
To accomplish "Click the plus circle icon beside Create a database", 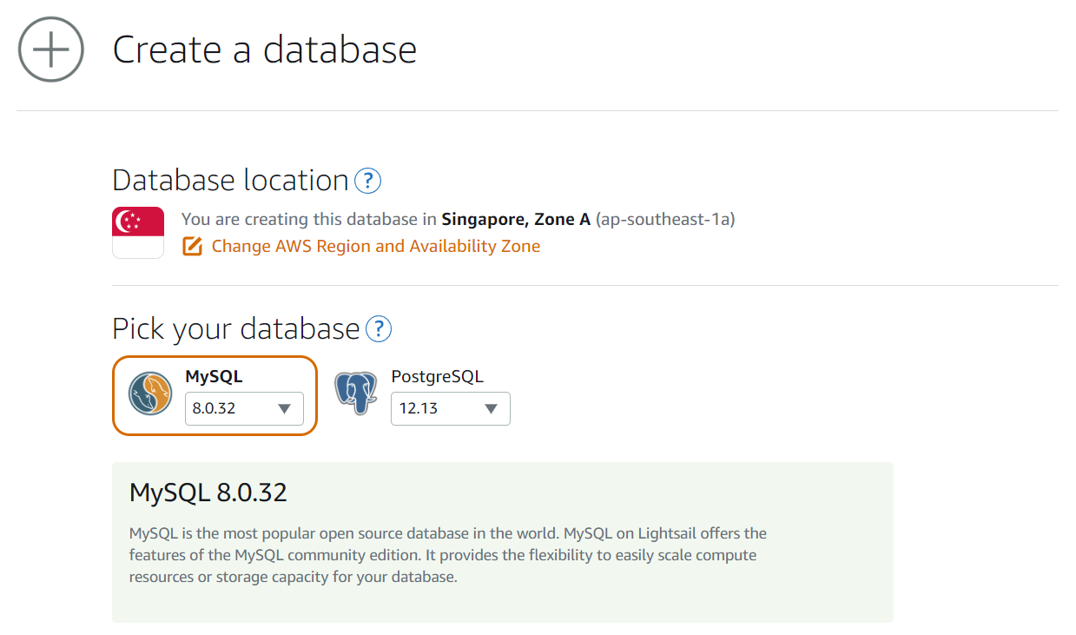I will [x=51, y=50].
